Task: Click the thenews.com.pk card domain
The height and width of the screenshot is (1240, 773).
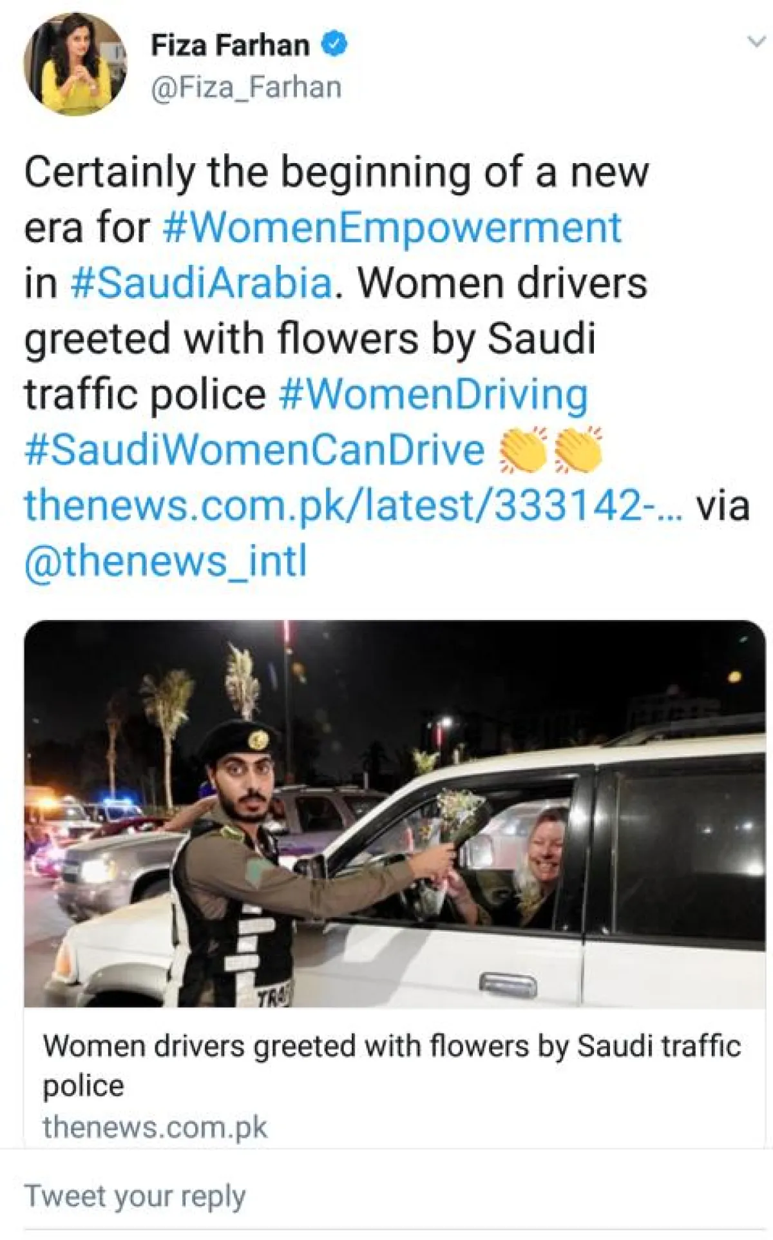Action: [155, 1128]
